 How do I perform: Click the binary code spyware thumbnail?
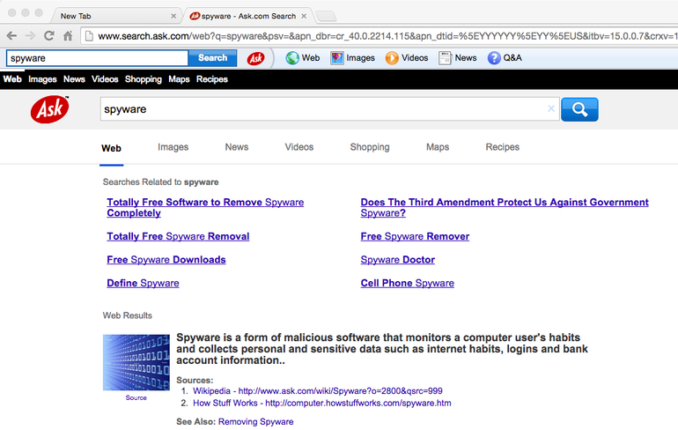136,362
